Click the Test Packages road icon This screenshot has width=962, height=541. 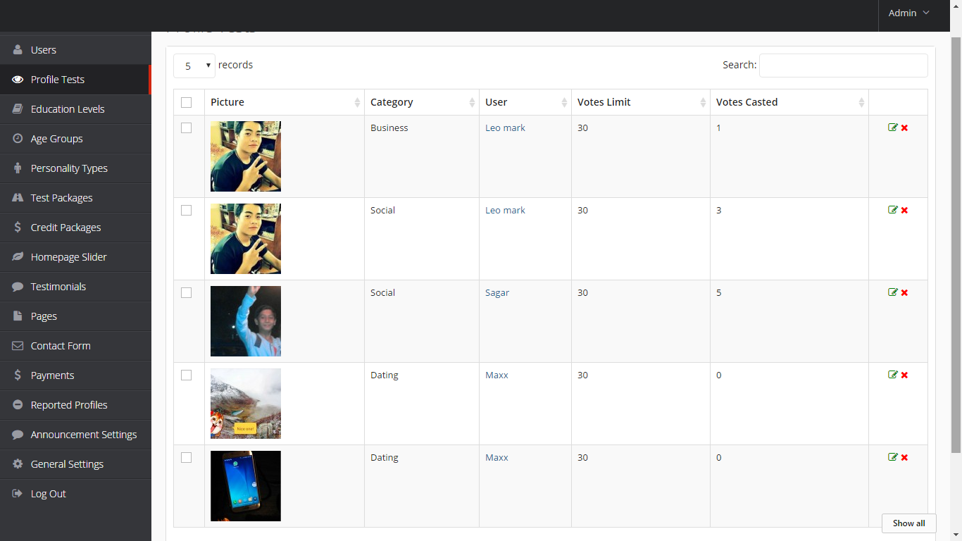click(x=18, y=198)
